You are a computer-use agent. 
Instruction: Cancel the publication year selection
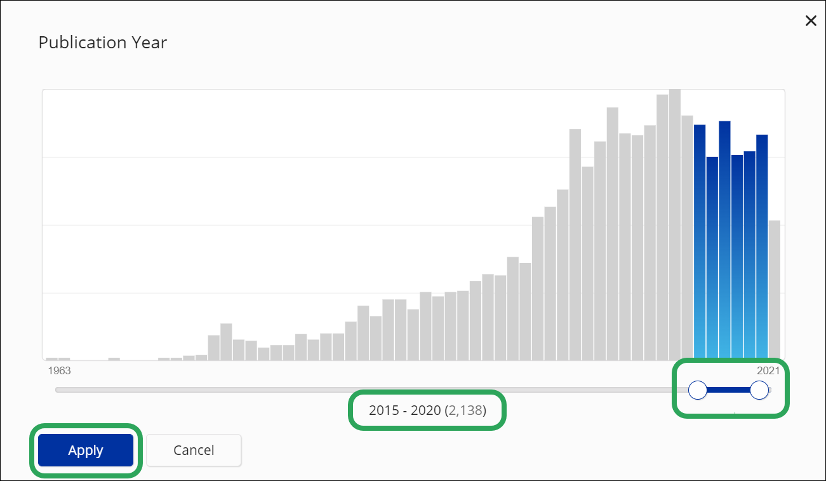194,451
